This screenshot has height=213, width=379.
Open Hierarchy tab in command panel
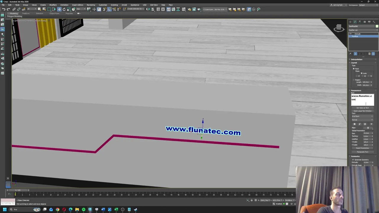[360, 22]
